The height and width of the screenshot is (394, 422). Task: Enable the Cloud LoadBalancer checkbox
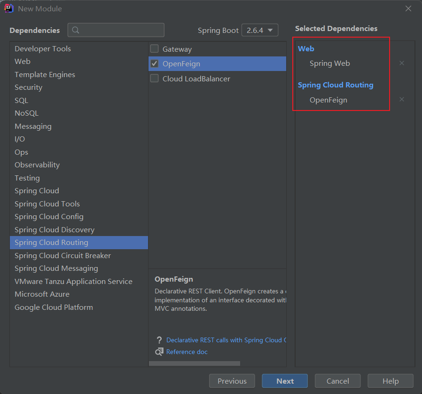155,79
